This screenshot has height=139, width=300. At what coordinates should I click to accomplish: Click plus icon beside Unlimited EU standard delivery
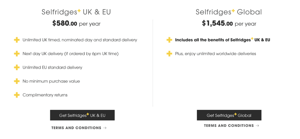point(17,67)
